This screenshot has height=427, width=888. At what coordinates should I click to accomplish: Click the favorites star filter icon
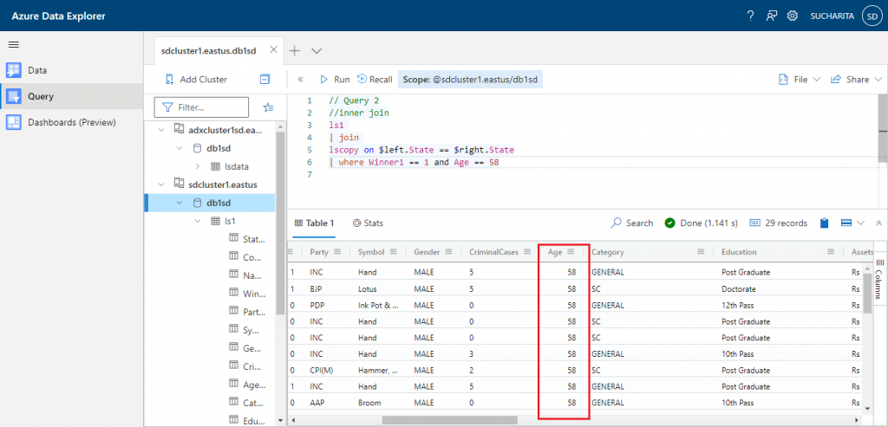coord(268,107)
